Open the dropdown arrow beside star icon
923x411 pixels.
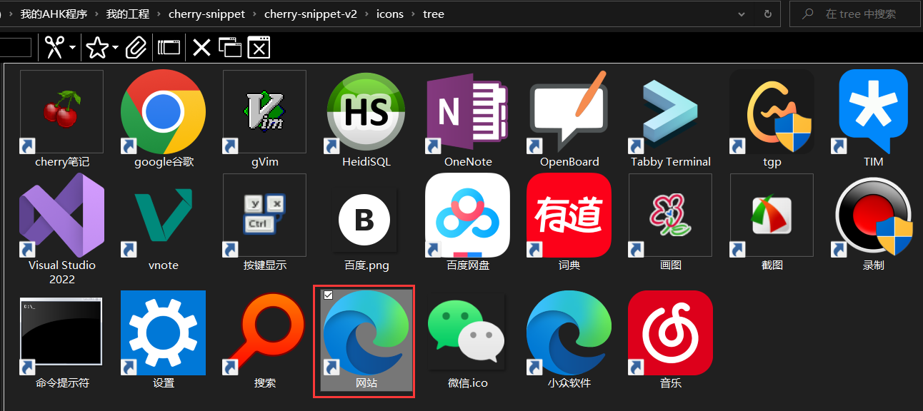[116, 48]
